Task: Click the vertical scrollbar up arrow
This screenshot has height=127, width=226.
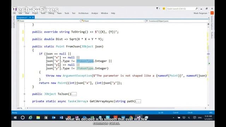Action: tap(208, 27)
